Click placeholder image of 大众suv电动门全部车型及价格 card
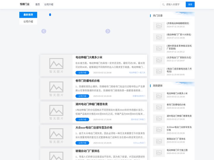 click(56, 136)
